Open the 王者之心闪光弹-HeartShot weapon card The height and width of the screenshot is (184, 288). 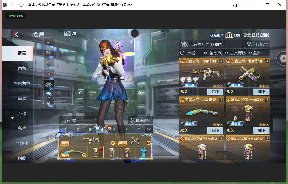[201, 147]
